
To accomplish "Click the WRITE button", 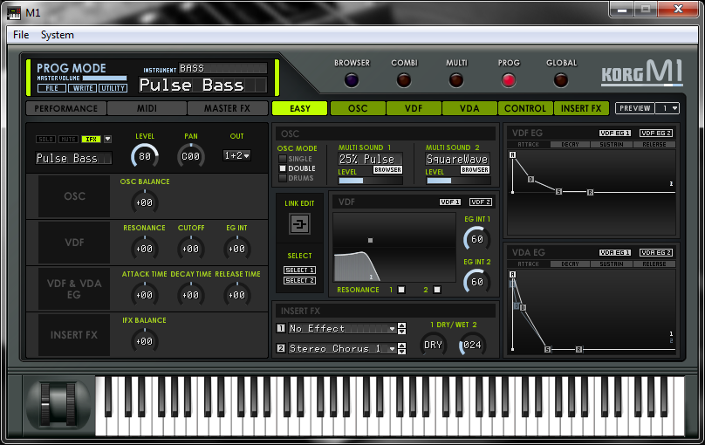I will pos(83,88).
